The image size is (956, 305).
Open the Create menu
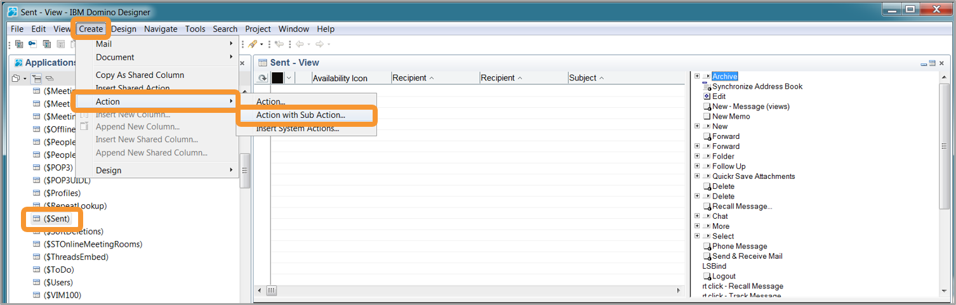click(91, 29)
